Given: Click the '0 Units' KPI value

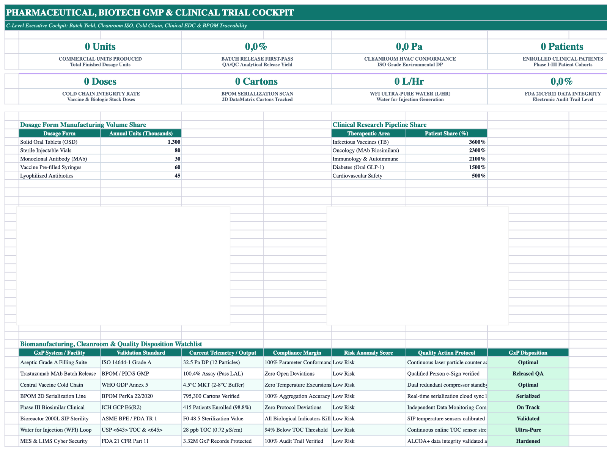Looking at the screenshot, I should [100, 47].
